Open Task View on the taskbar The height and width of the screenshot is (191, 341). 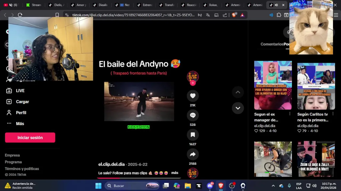coord(166,186)
